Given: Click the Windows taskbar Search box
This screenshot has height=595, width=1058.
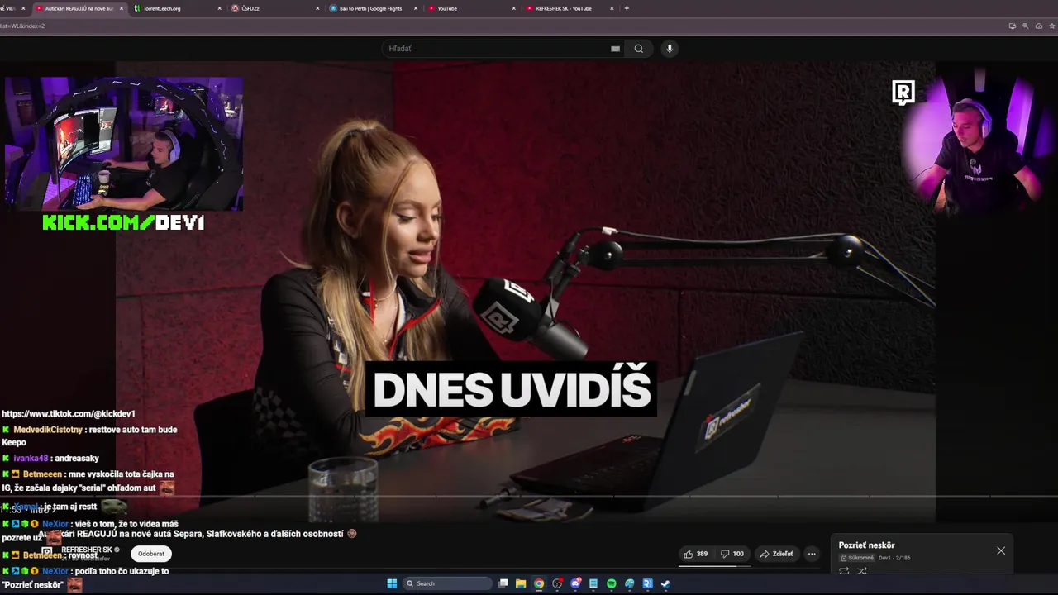Looking at the screenshot, I should click(x=446, y=583).
